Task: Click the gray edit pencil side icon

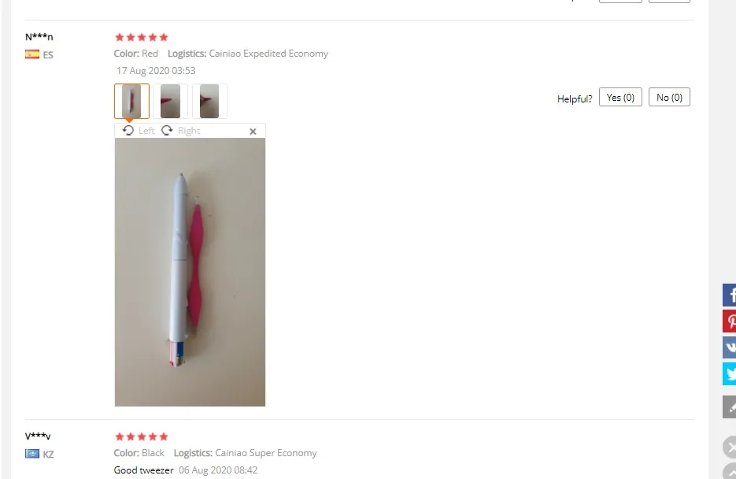Action: pyautogui.click(x=730, y=407)
